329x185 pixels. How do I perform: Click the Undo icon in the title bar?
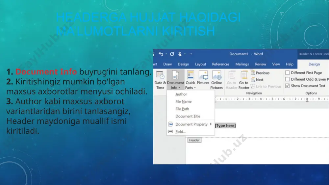(x=161, y=54)
